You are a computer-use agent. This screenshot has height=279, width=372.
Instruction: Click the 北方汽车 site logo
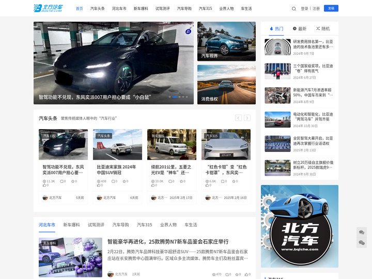click(48, 8)
